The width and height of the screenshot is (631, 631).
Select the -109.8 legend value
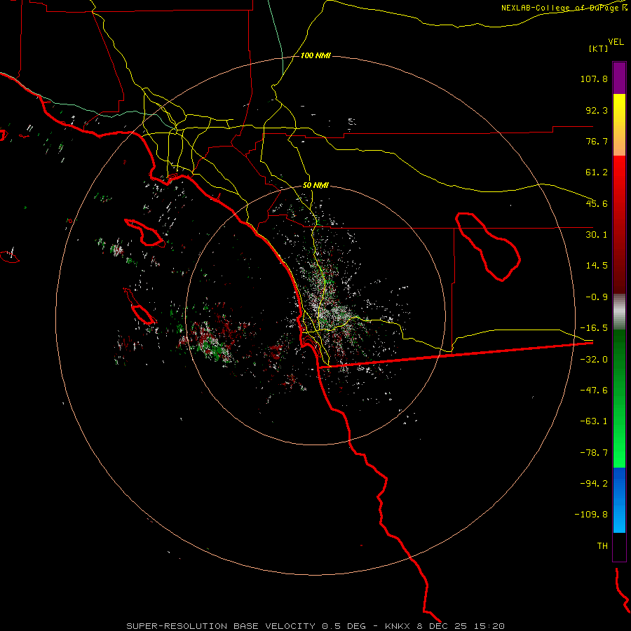[x=591, y=515]
